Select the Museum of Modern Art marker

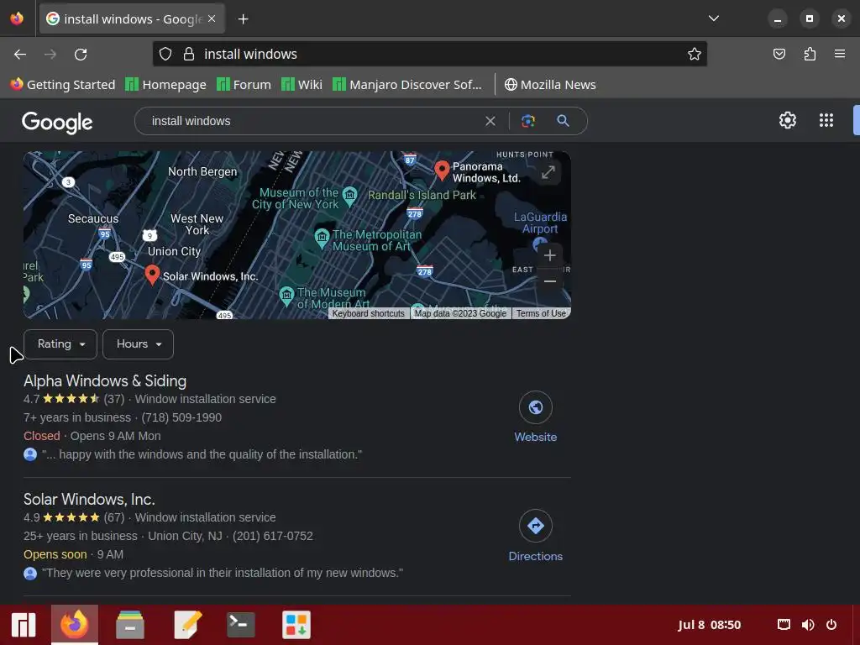286,296
